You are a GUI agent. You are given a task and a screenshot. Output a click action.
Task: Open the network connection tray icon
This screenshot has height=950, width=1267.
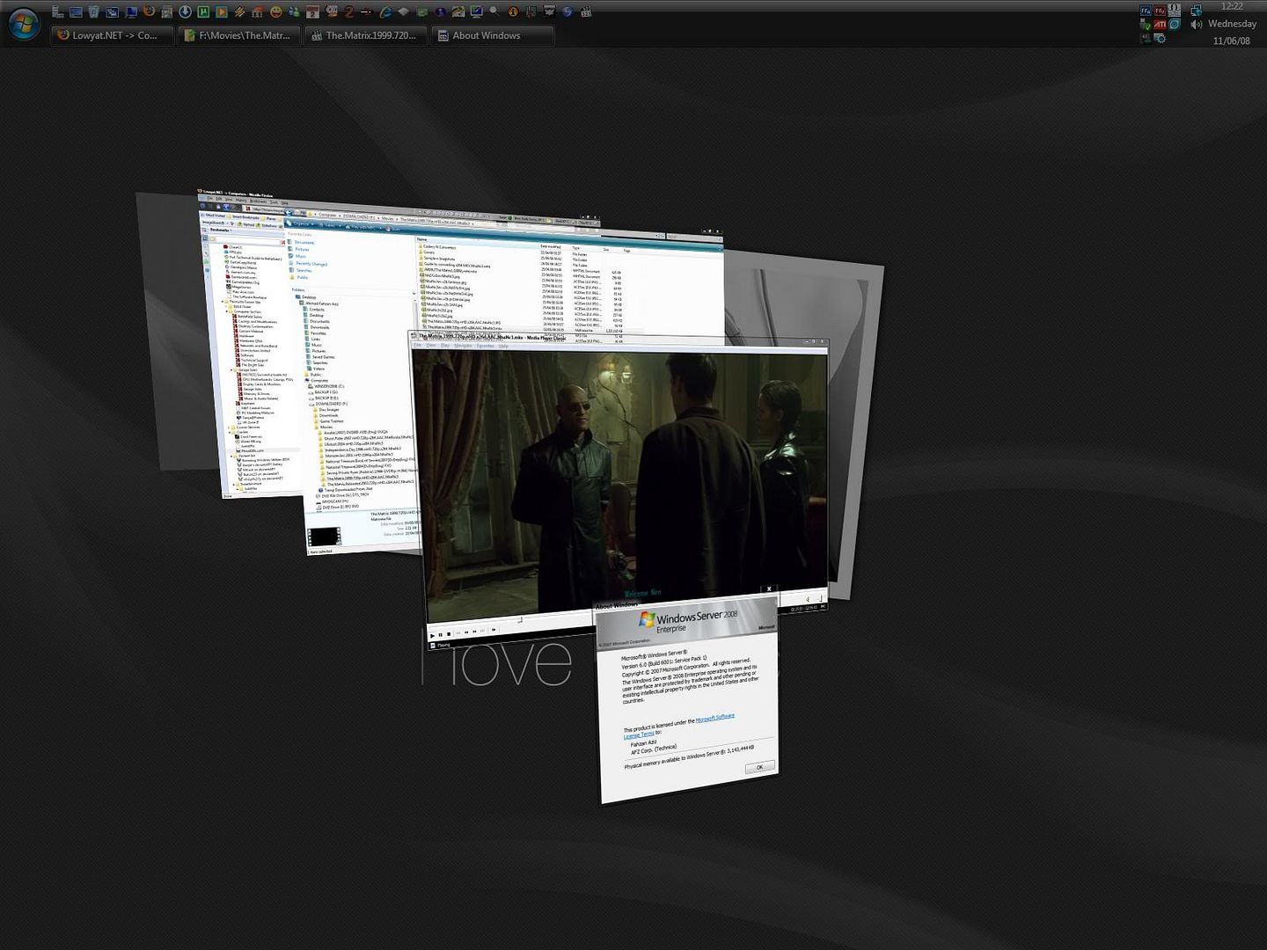click(1196, 11)
